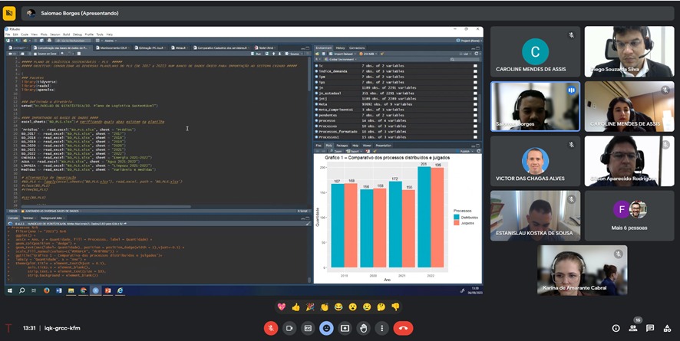This screenshot has width=680, height=341.
Task: Tick the checkbox for the jn row
Action: point(475,88)
